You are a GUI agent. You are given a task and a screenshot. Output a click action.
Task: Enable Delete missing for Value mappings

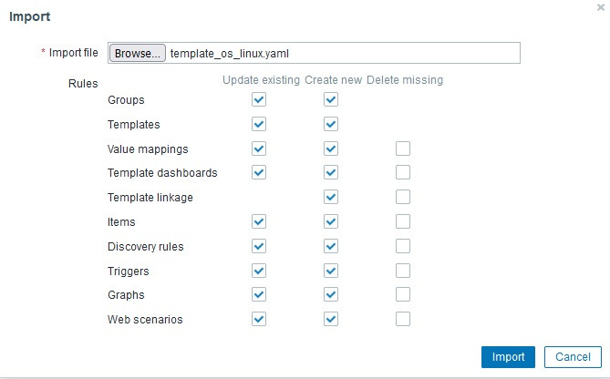pyautogui.click(x=403, y=149)
